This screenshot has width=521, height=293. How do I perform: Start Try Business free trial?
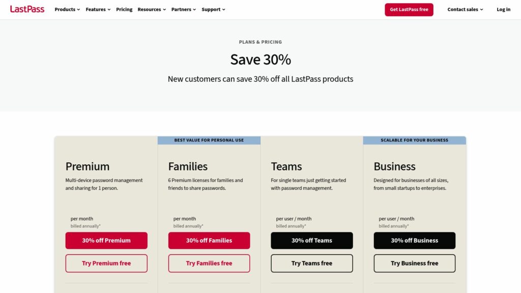pos(414,263)
